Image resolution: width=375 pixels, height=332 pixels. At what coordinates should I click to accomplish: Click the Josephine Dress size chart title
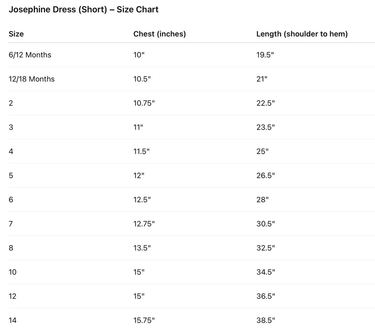click(x=84, y=10)
